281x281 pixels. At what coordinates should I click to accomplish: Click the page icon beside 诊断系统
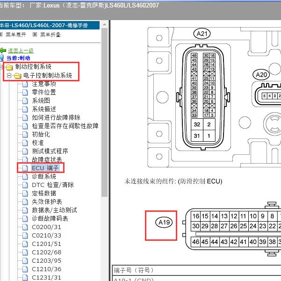[x=25, y=177]
